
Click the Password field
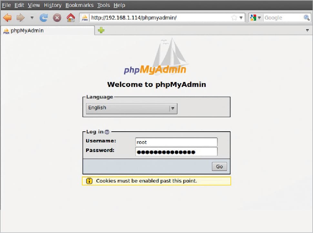pyautogui.click(x=176, y=152)
